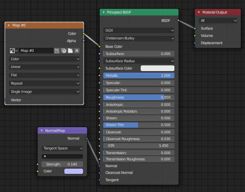The width and height of the screenshot is (245, 192).
Task: Click the Transmission Roughness slider
Action: [x=139, y=159]
